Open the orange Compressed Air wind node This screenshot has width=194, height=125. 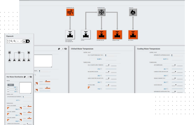(x=70, y=12)
